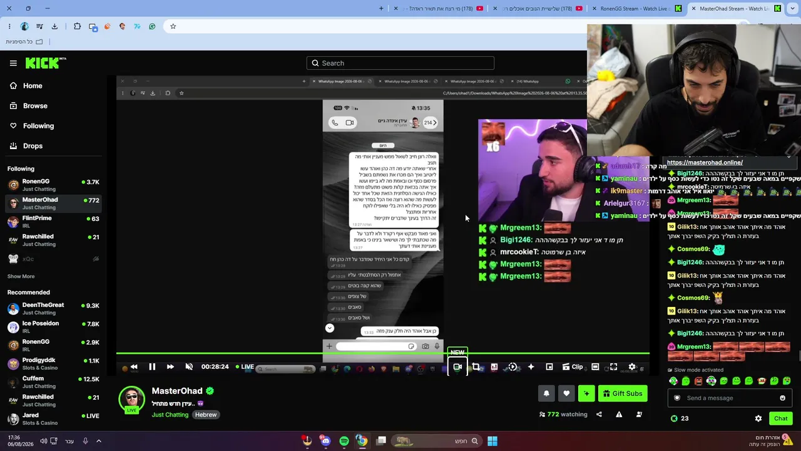The image size is (801, 451).
Task: Toggle picture-in-picture mode
Action: click(549, 367)
